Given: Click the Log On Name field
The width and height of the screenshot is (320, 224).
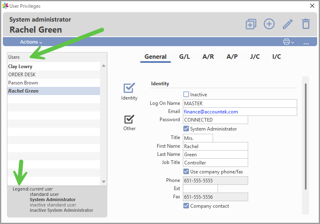Looking at the screenshot, I should tap(240, 104).
